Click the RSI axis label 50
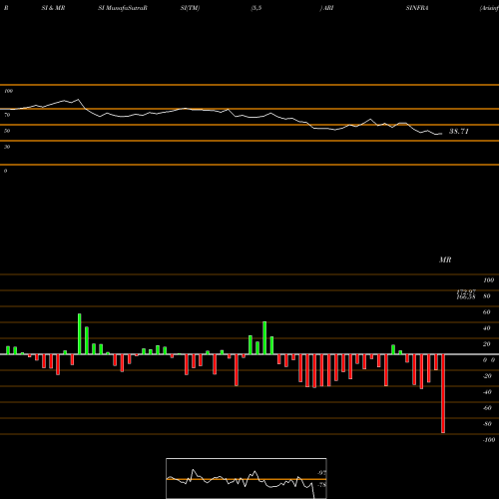 pyautogui.click(x=7, y=131)
